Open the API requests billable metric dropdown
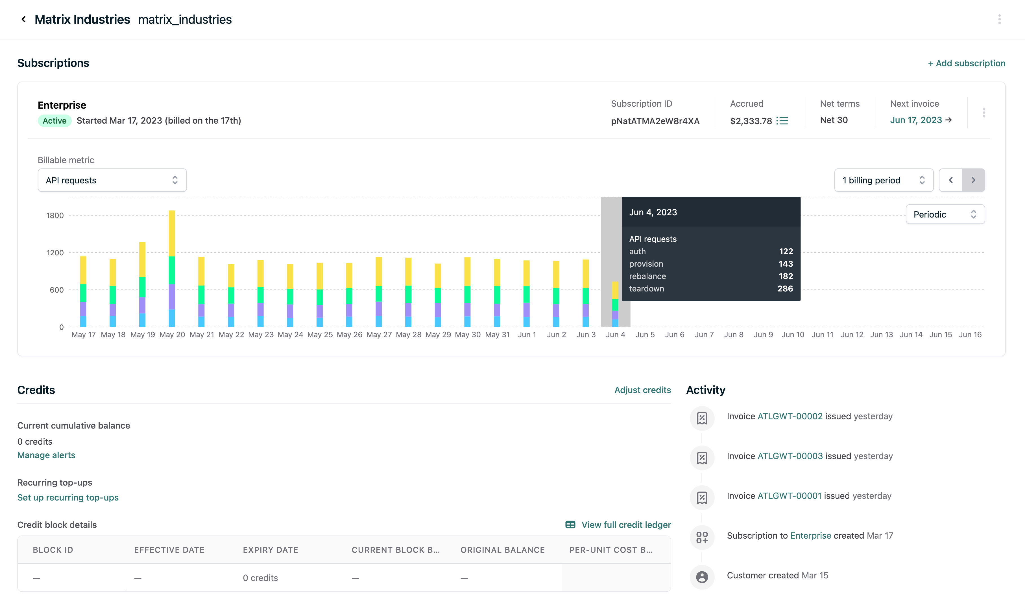The width and height of the screenshot is (1025, 610). 112,180
